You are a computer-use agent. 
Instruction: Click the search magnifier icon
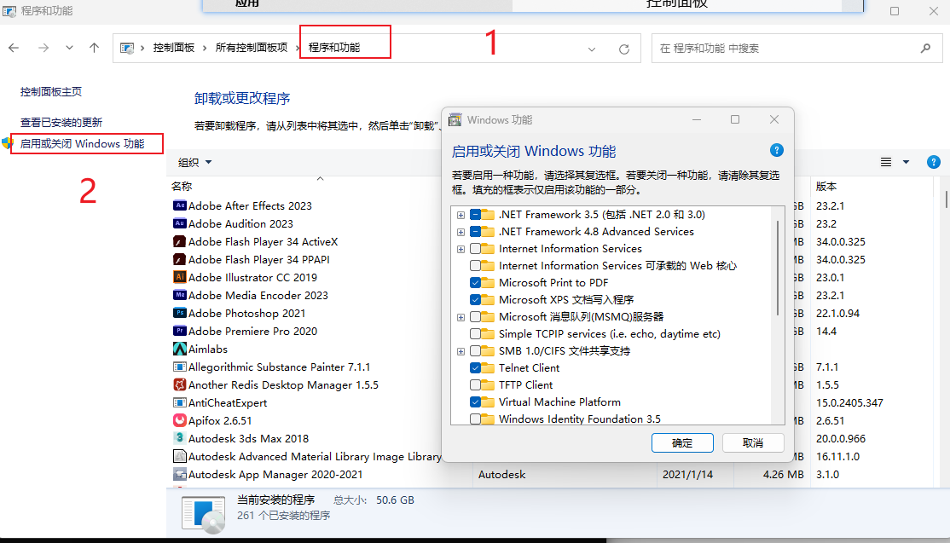pos(926,48)
